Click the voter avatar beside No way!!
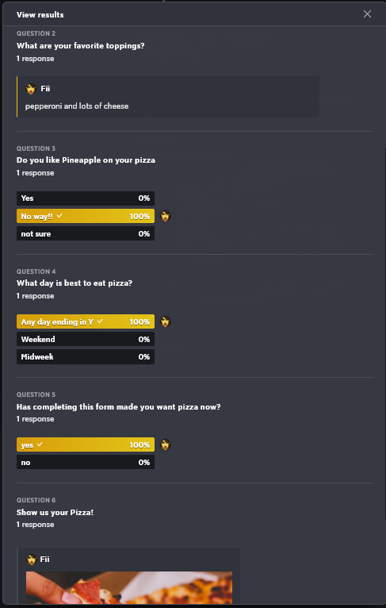386x608 pixels. tap(166, 216)
